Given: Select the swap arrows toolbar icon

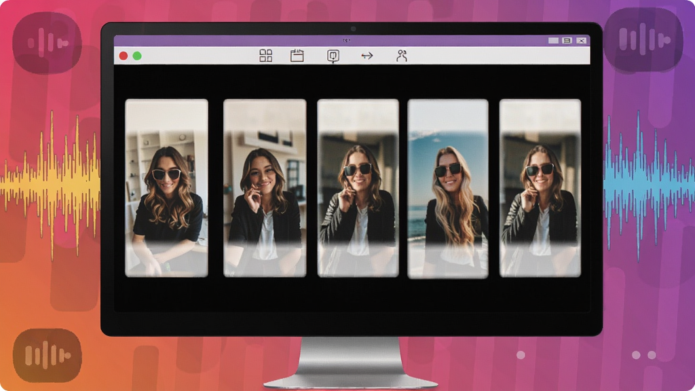Looking at the screenshot, I should tap(367, 56).
